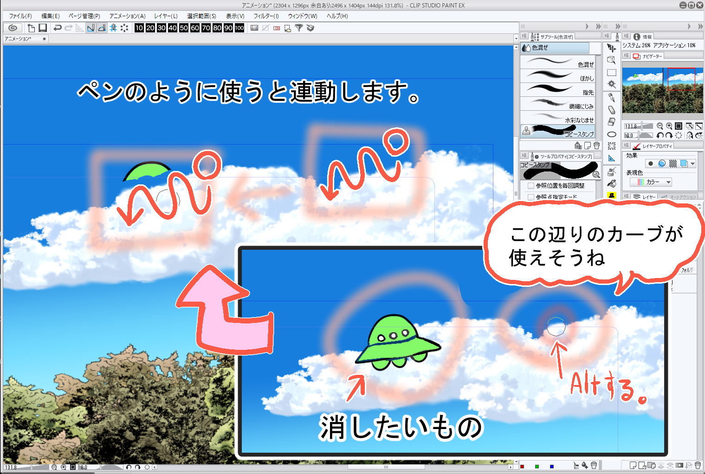Set opacity preset to 70
Screen dimensions: 705x474
click(x=206, y=28)
